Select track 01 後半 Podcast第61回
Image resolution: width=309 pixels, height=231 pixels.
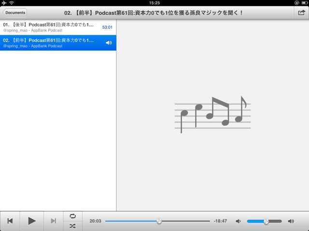(58, 27)
